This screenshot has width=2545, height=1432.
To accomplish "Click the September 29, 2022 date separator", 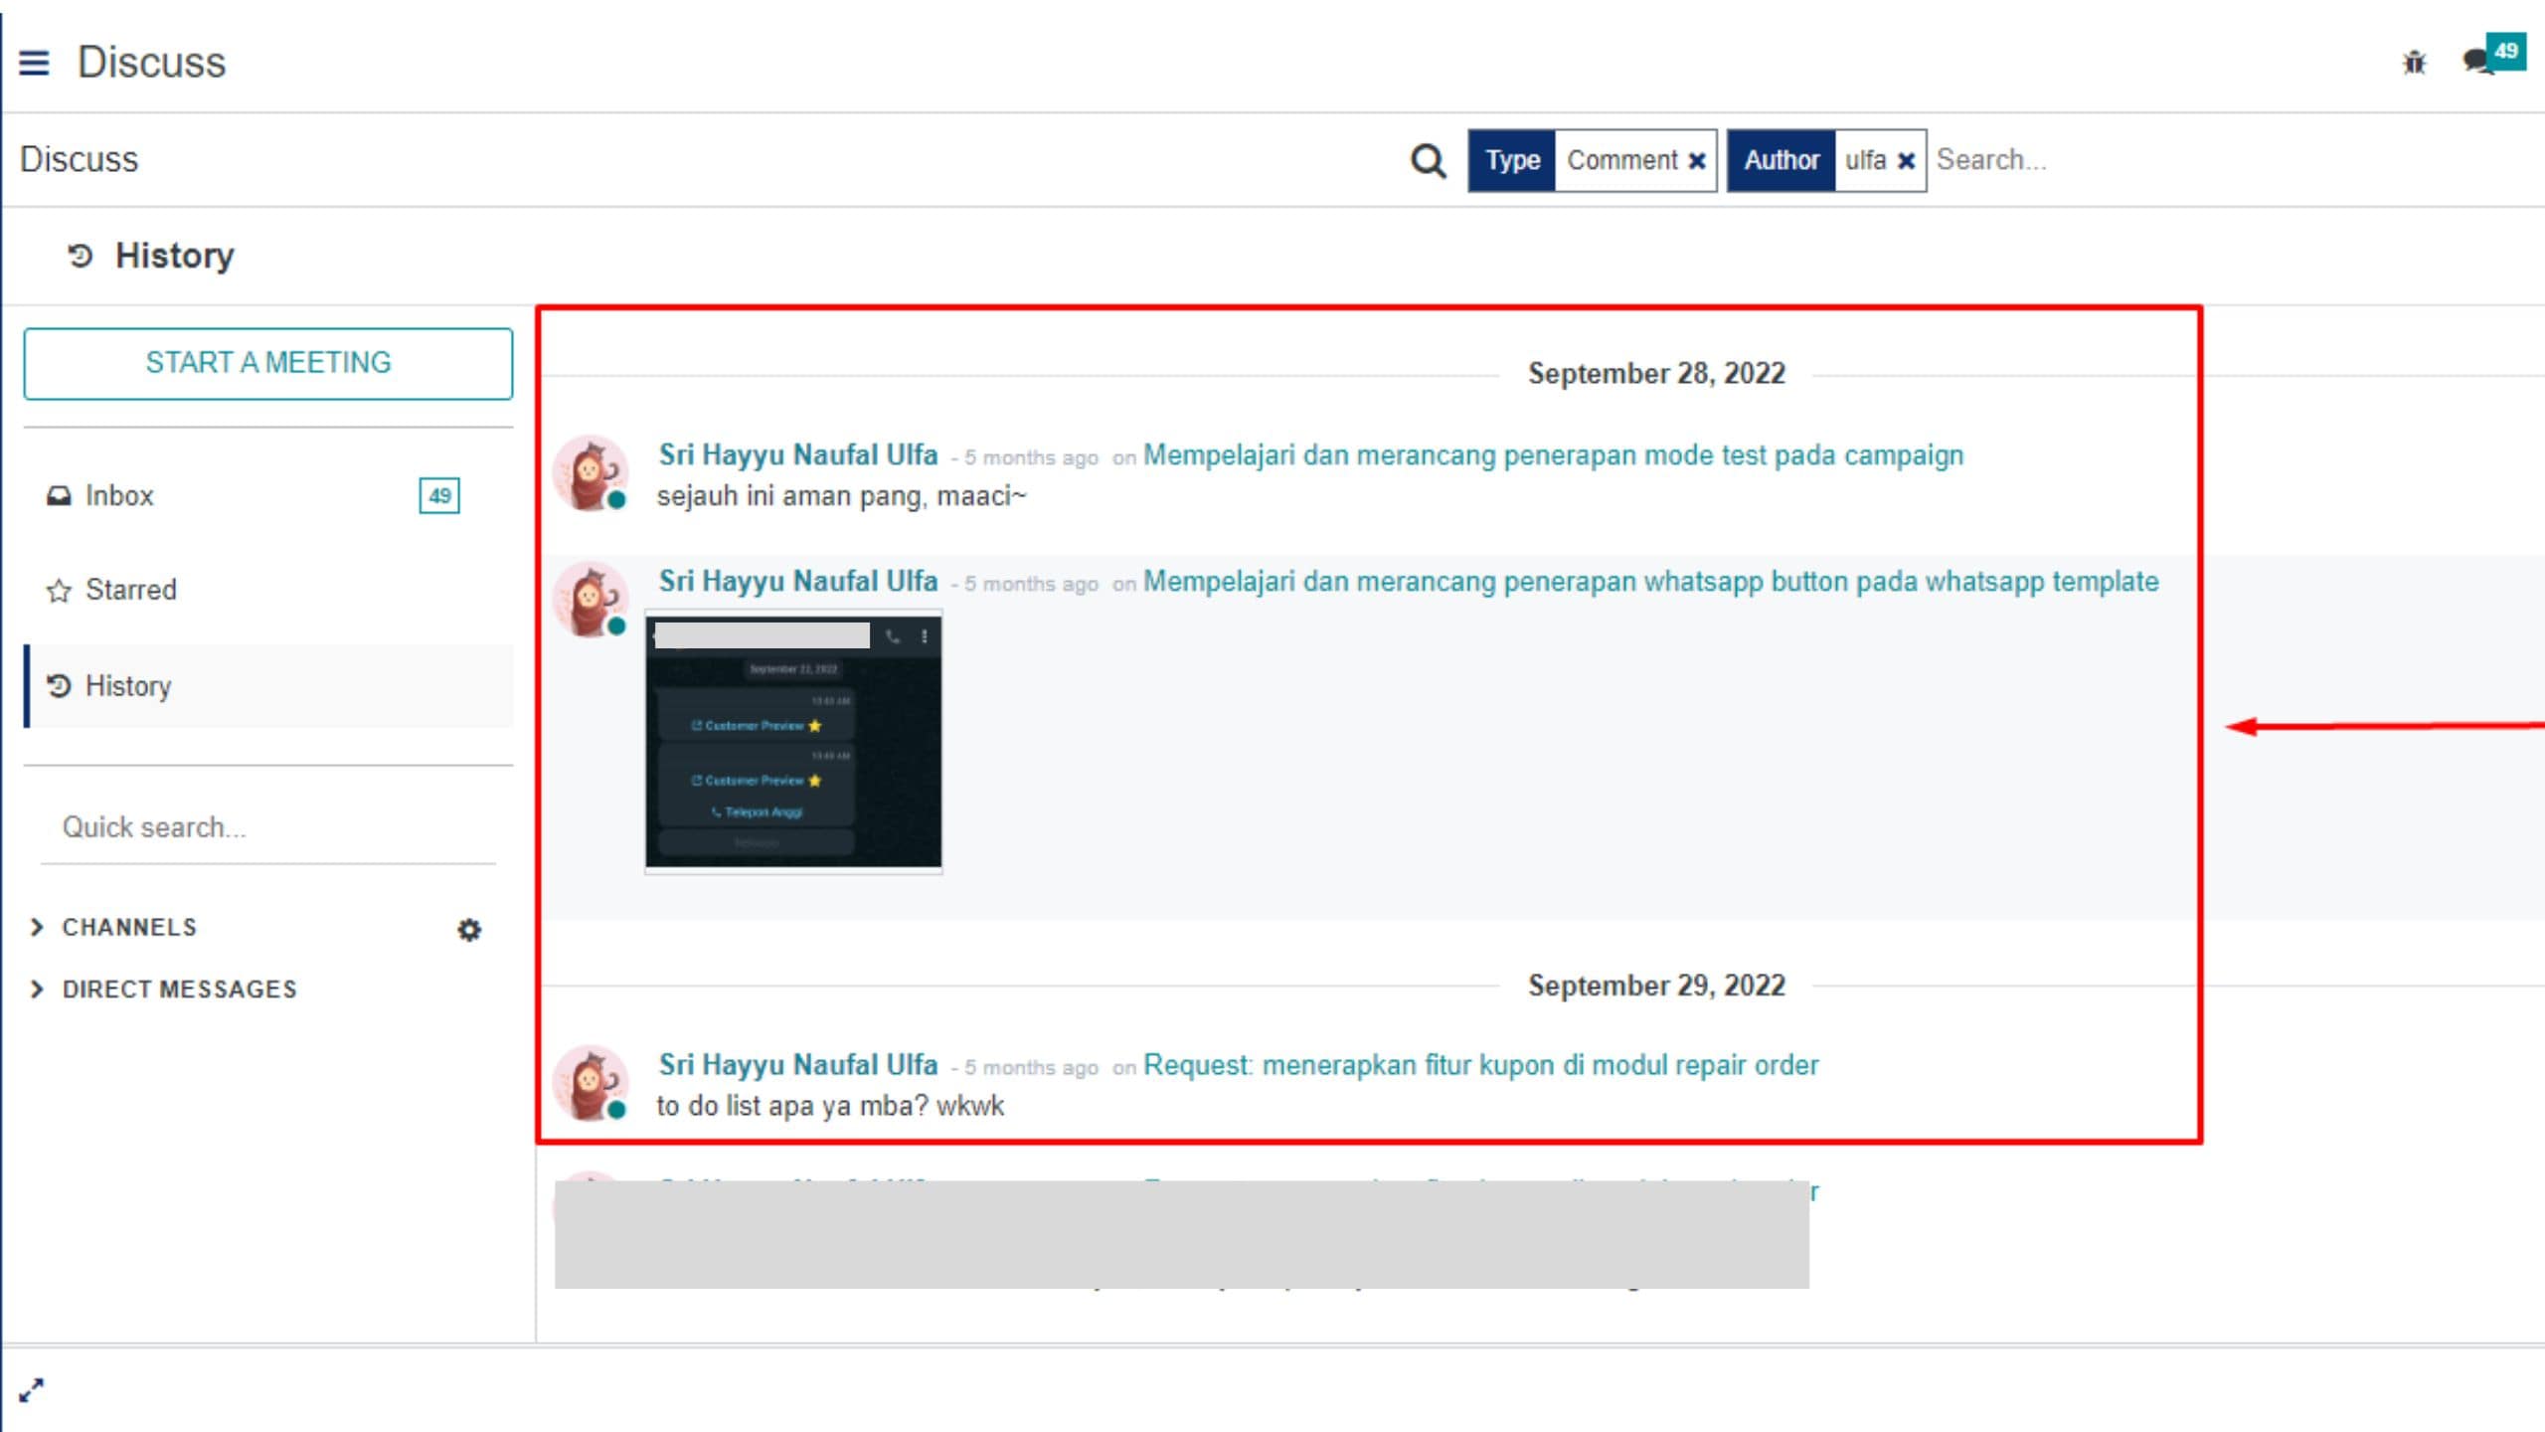I will click(1656, 985).
